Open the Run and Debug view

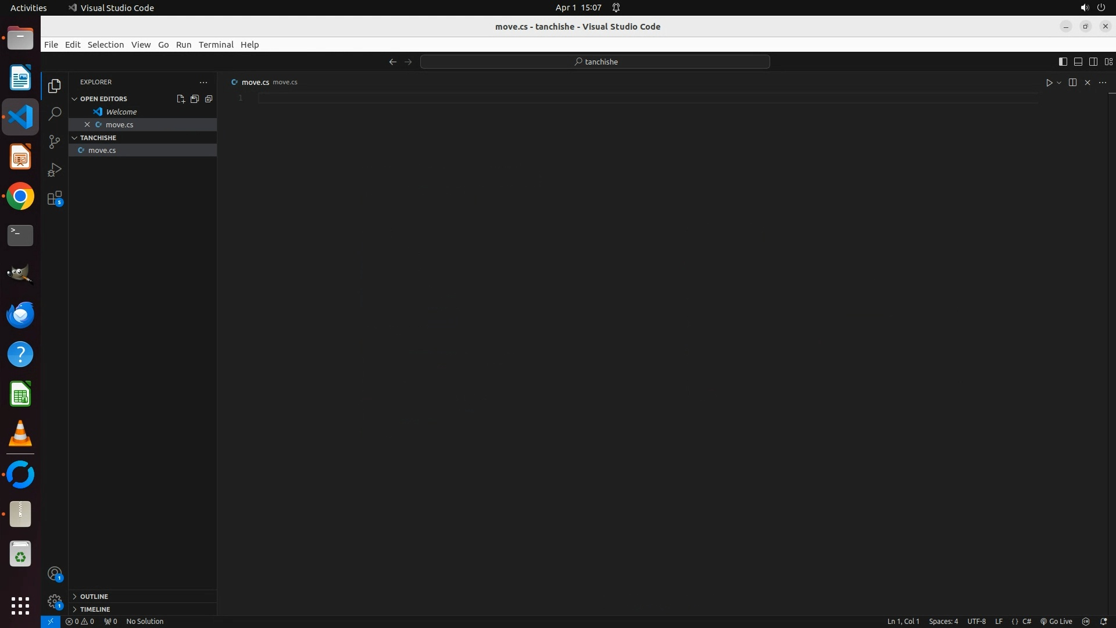[x=55, y=170]
